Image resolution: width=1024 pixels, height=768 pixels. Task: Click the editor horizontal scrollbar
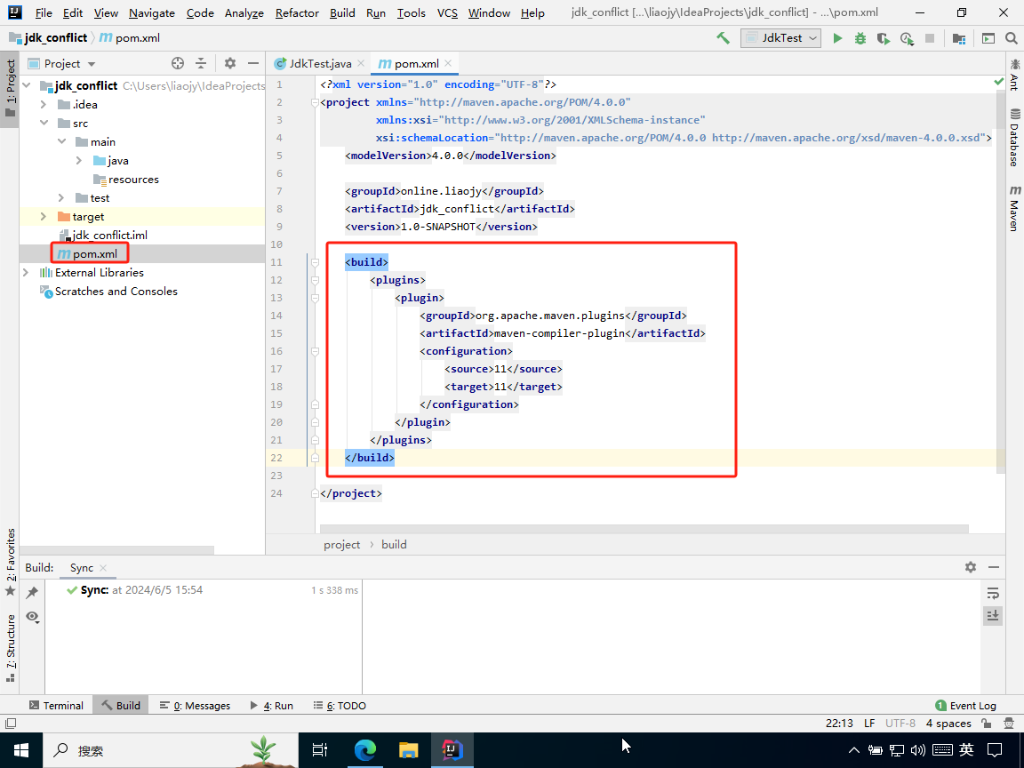pyautogui.click(x=644, y=528)
